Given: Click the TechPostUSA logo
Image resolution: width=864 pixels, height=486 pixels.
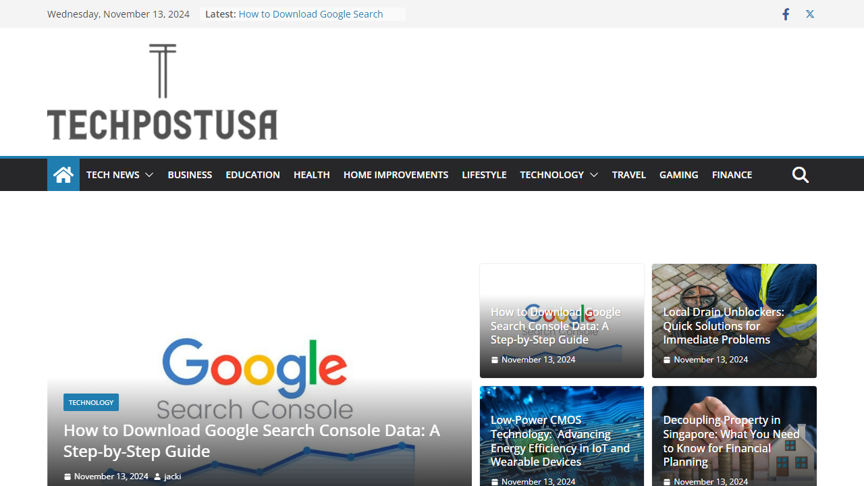Looking at the screenshot, I should pos(162,92).
